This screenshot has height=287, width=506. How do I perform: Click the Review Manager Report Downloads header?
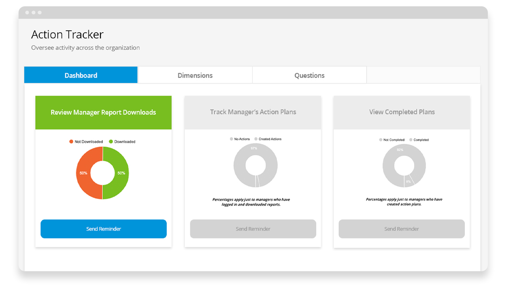(x=103, y=113)
